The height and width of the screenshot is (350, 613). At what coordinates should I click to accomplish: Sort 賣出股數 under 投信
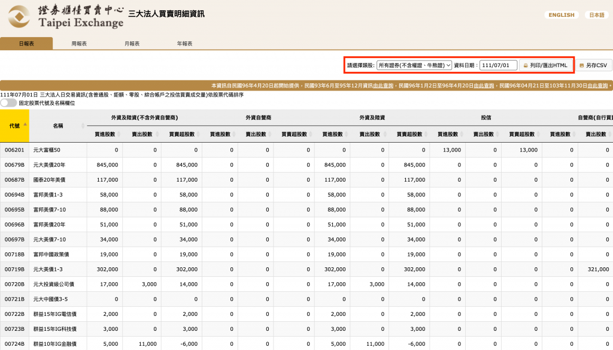coord(497,134)
